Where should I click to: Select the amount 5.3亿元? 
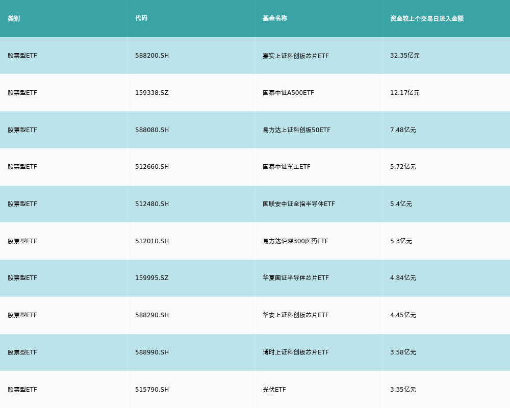(401, 241)
